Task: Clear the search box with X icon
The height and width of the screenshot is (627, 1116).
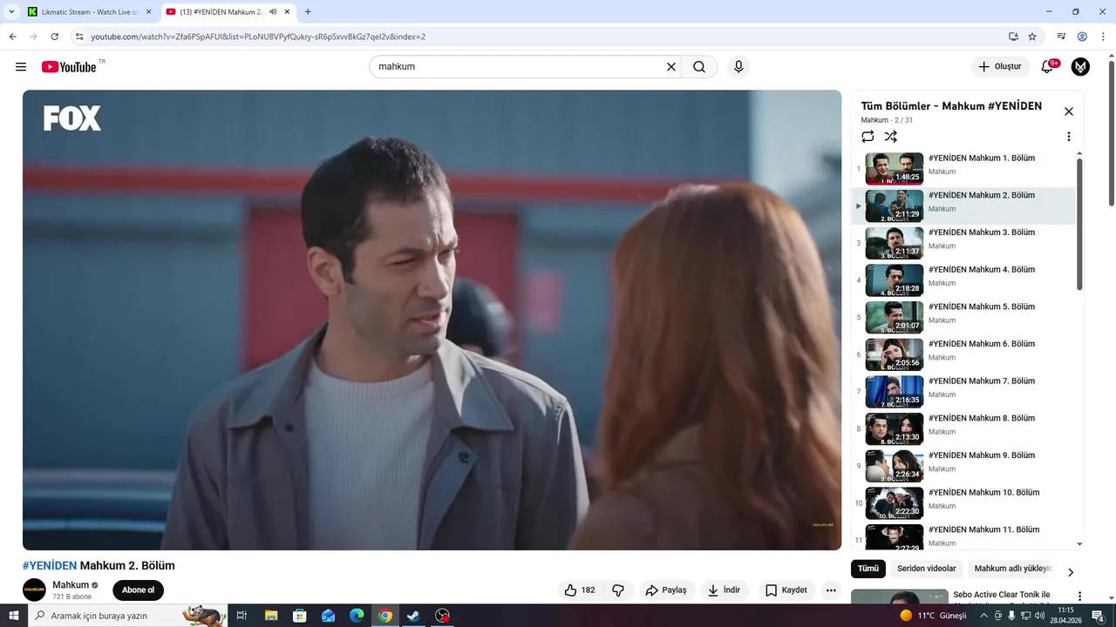Action: pyautogui.click(x=671, y=67)
